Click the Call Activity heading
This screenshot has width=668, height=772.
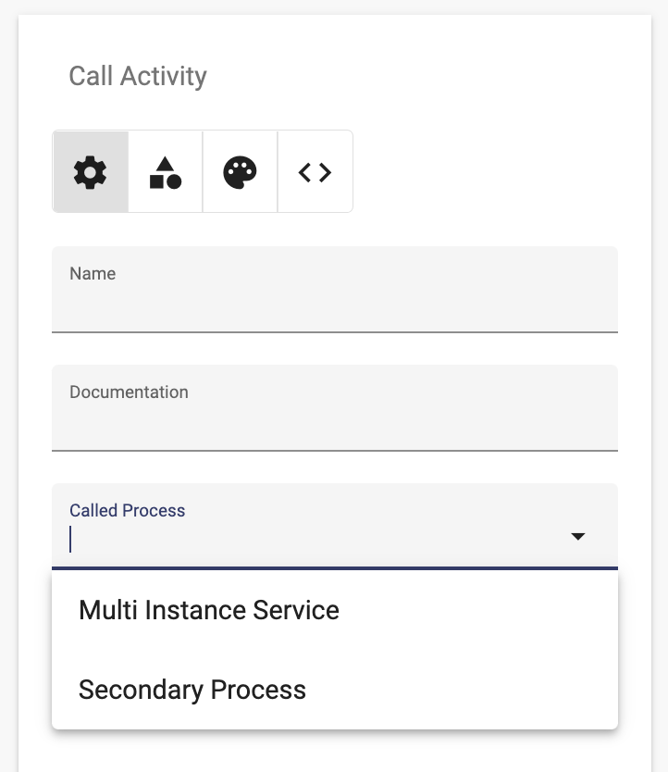[138, 76]
